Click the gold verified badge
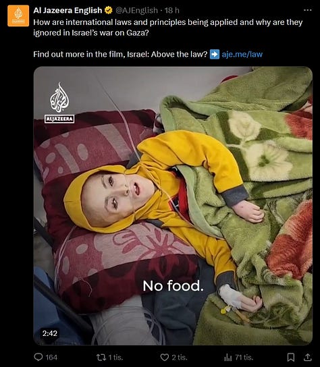The image size is (320, 367). (x=109, y=10)
